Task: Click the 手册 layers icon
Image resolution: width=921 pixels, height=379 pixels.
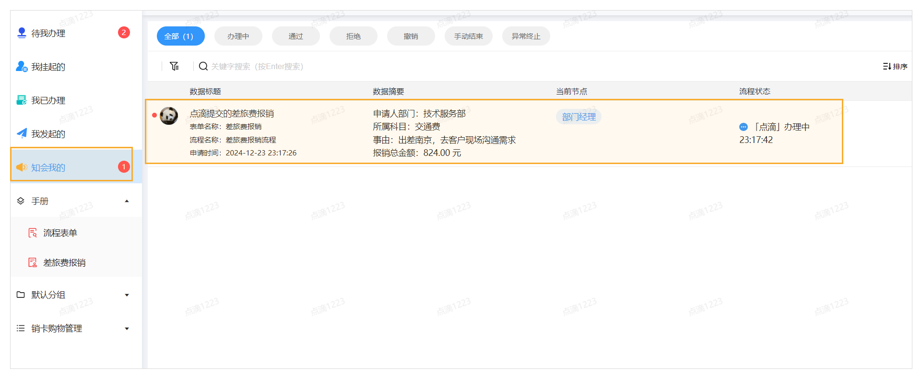Action: click(21, 201)
